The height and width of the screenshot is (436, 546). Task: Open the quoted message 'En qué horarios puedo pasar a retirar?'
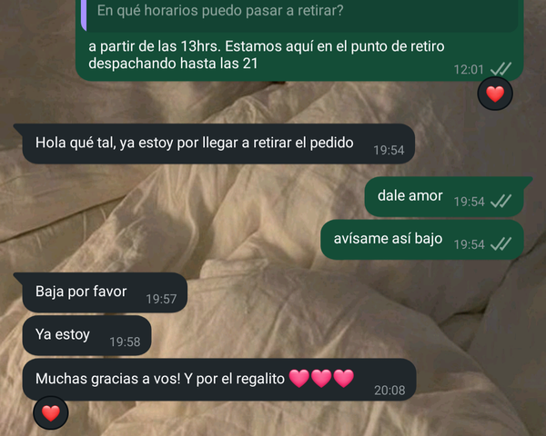click(x=299, y=14)
